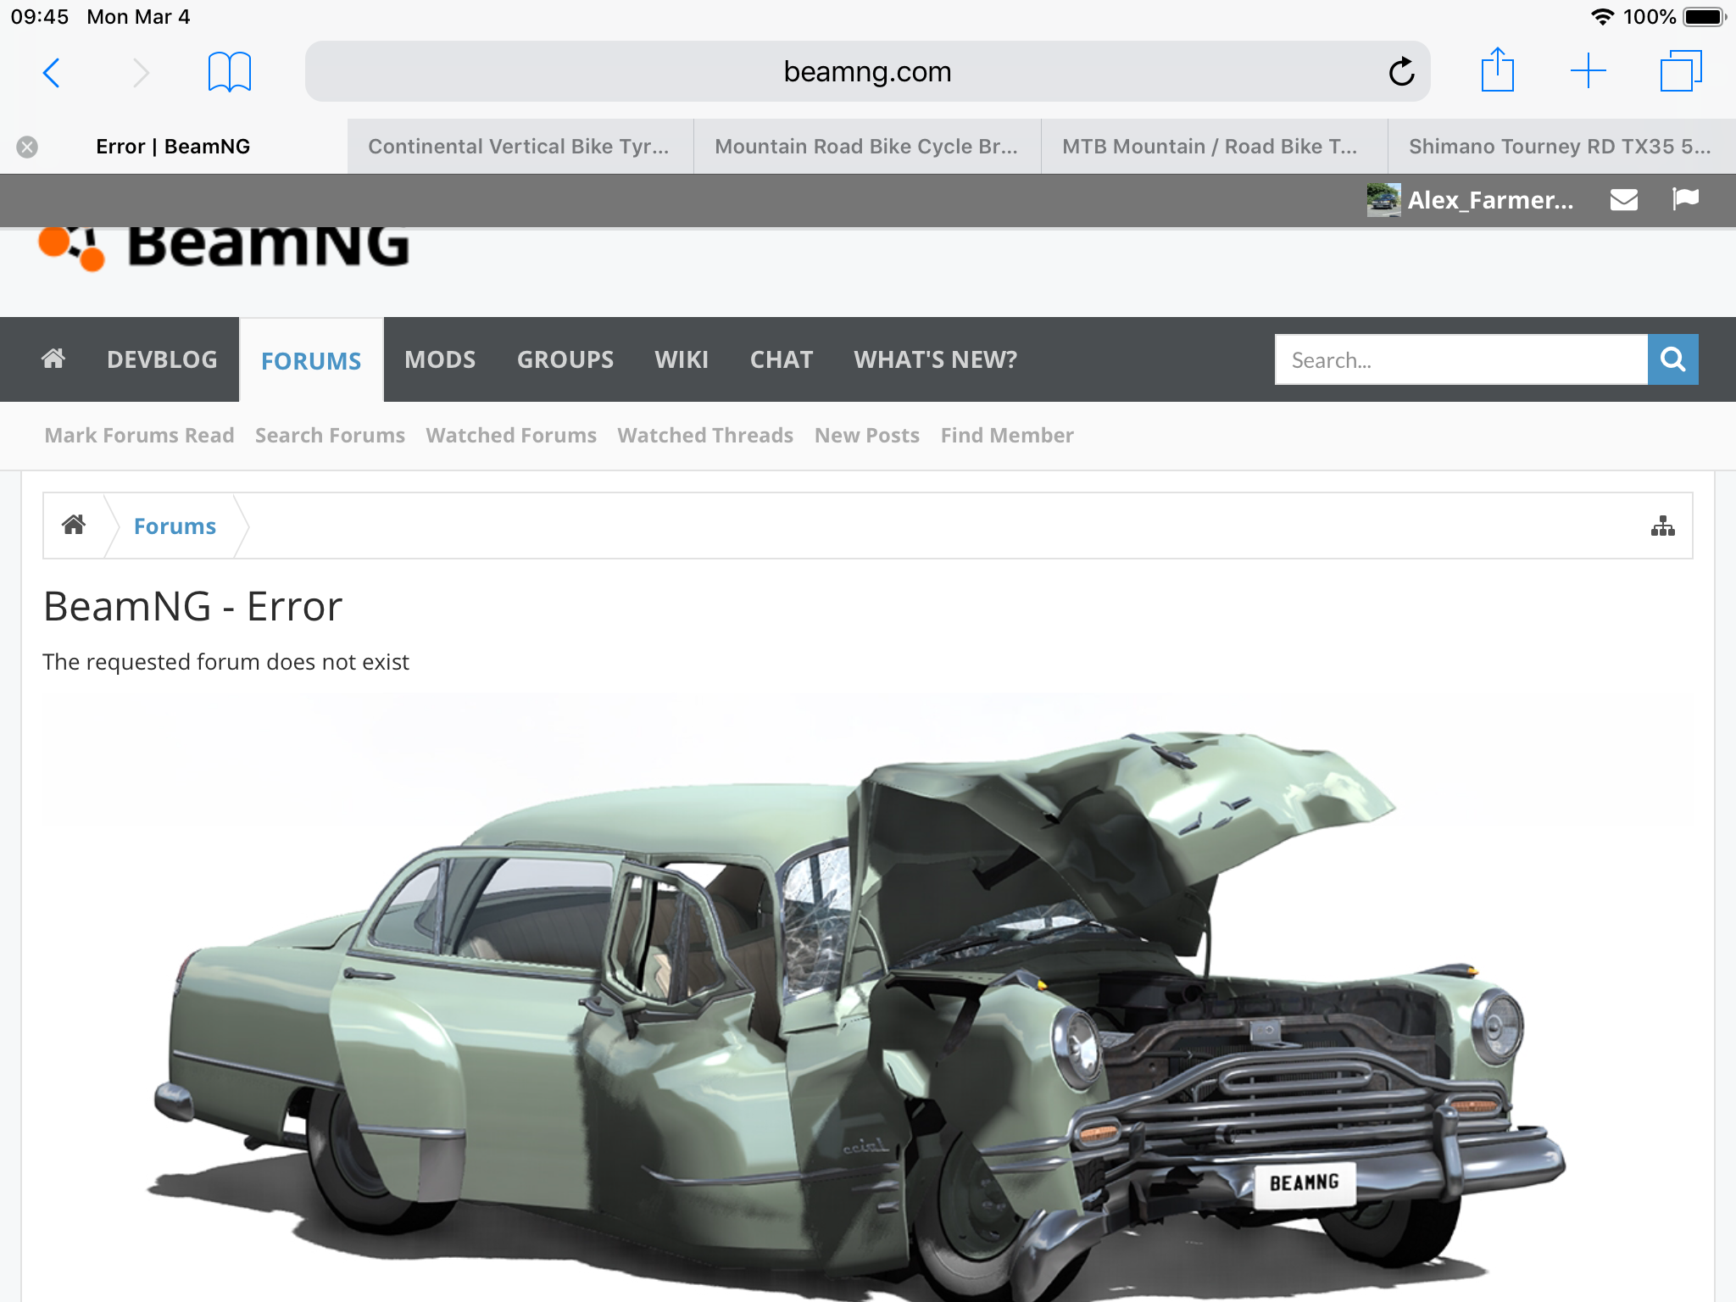Click the Alex_Farmer avatar picture
Image resolution: width=1736 pixels, height=1302 pixels.
tap(1383, 200)
